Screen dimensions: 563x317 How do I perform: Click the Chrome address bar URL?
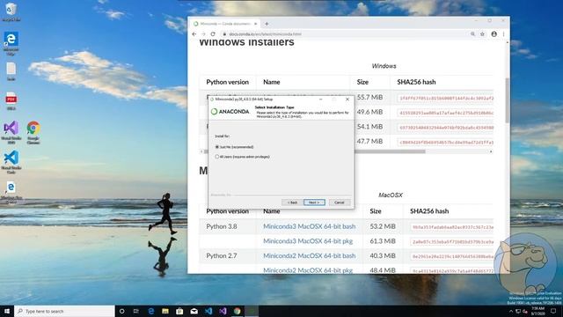(265, 34)
